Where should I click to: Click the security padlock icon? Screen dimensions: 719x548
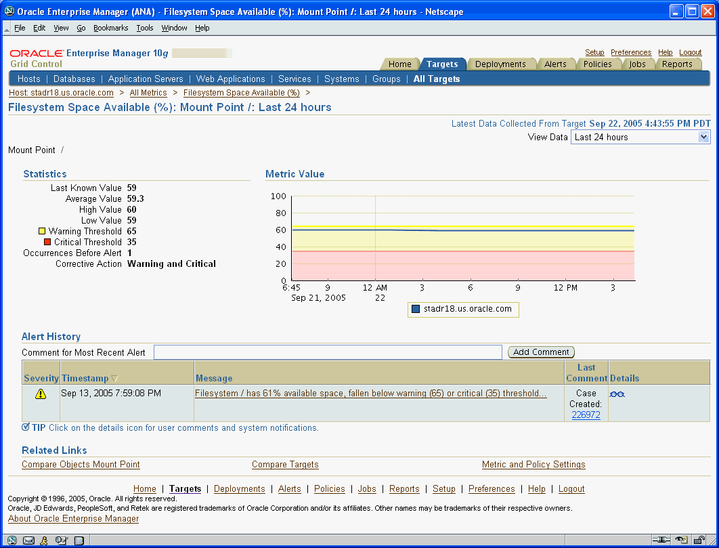point(698,540)
